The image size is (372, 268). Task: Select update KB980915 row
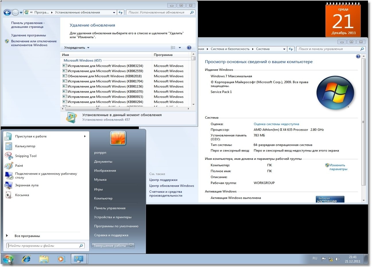click(125, 97)
